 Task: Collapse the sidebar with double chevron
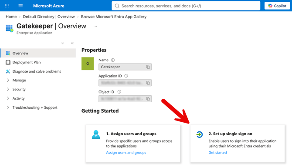pos(72,43)
